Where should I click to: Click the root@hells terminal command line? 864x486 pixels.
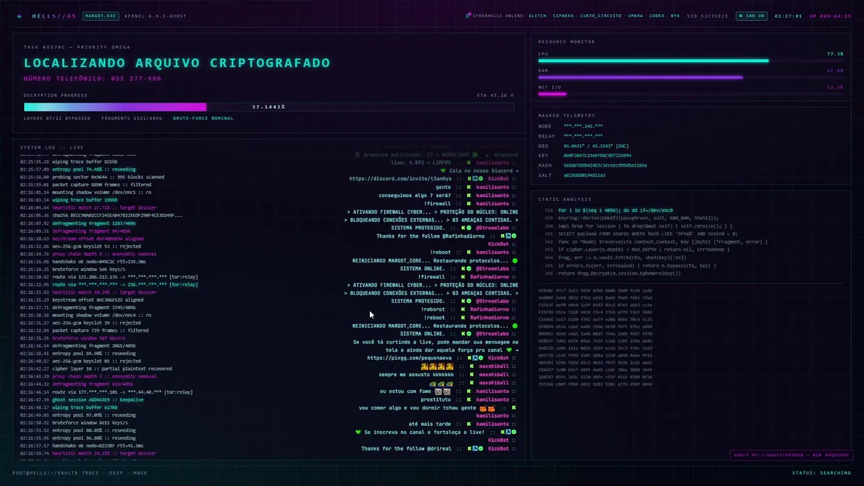(80, 473)
